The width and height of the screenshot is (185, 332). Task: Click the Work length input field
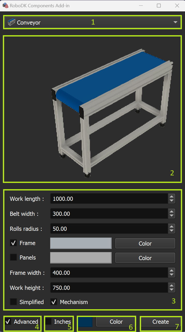coord(109,199)
